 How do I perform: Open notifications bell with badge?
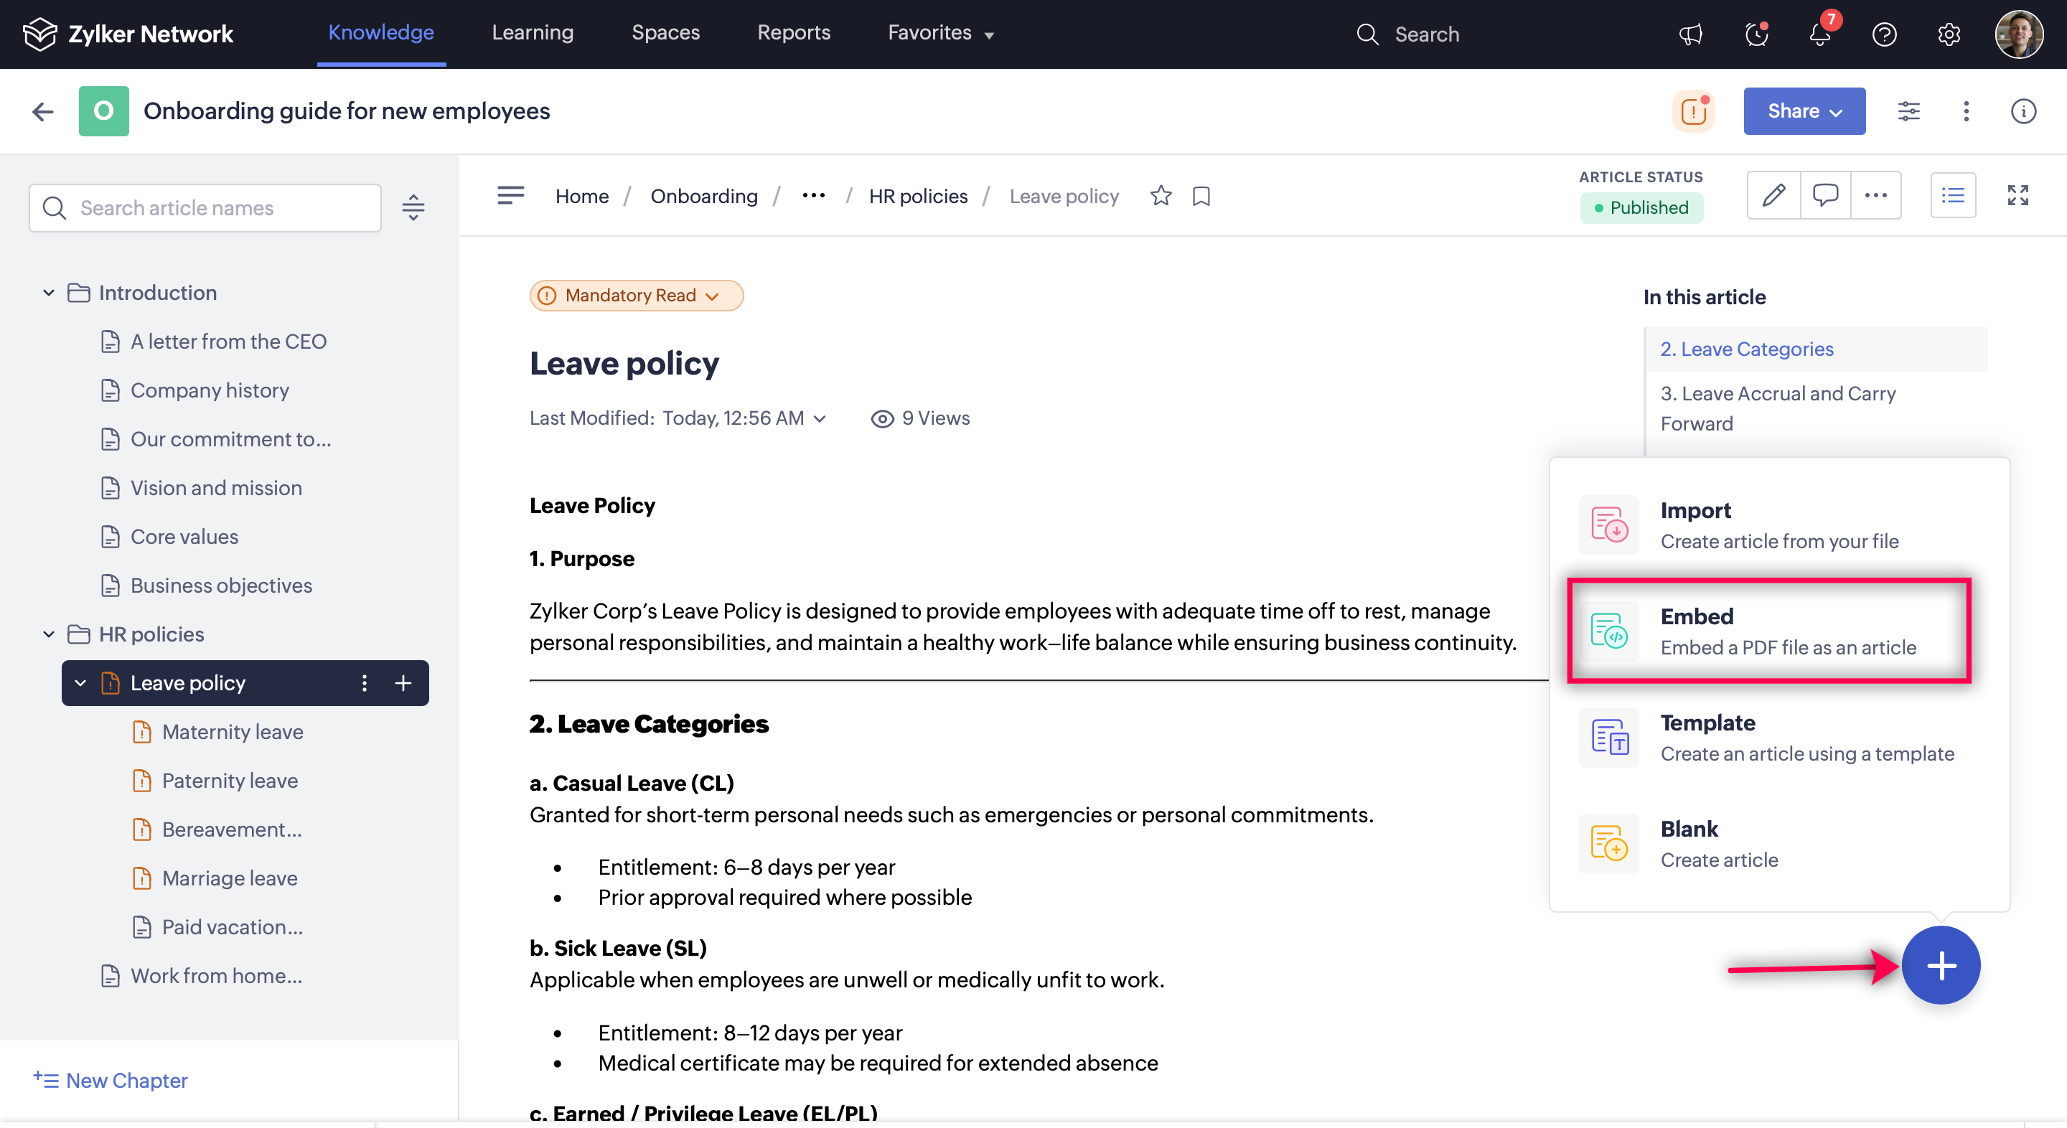1820,34
